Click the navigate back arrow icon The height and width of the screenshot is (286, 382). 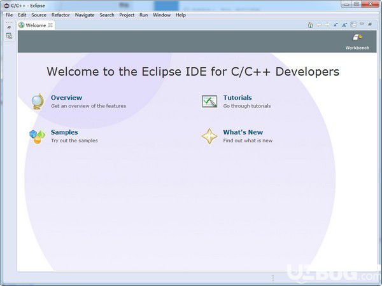pos(319,25)
